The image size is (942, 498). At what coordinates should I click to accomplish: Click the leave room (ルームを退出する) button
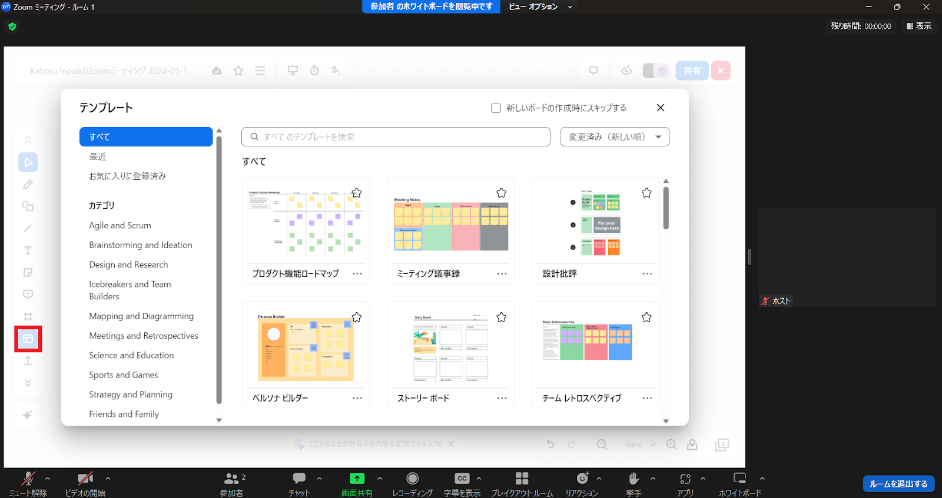coord(898,484)
